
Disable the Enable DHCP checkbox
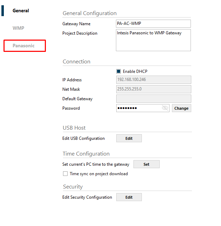[x=118, y=71]
